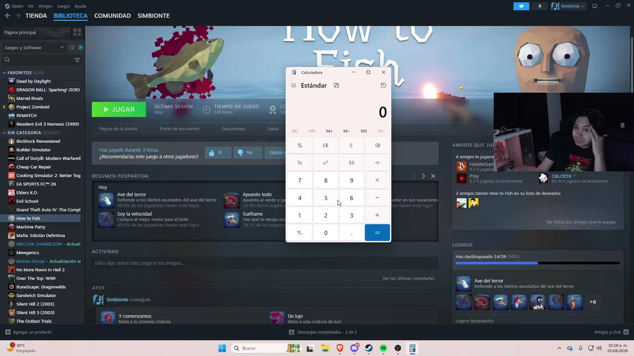Open the Windows Start menu

222,348
